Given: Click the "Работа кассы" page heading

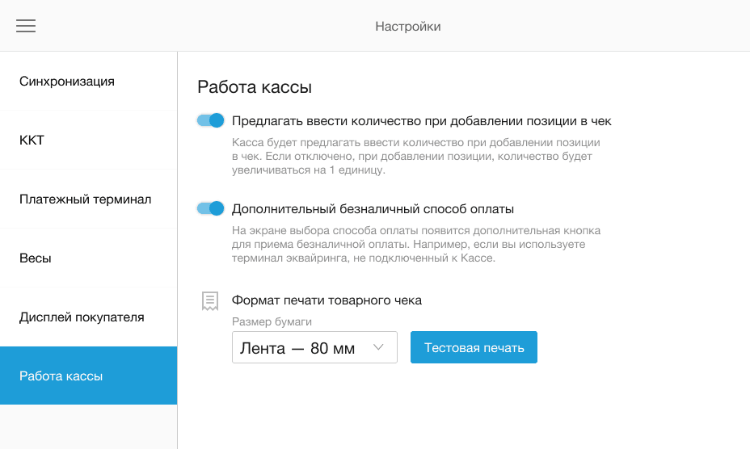Looking at the screenshot, I should tap(255, 87).
